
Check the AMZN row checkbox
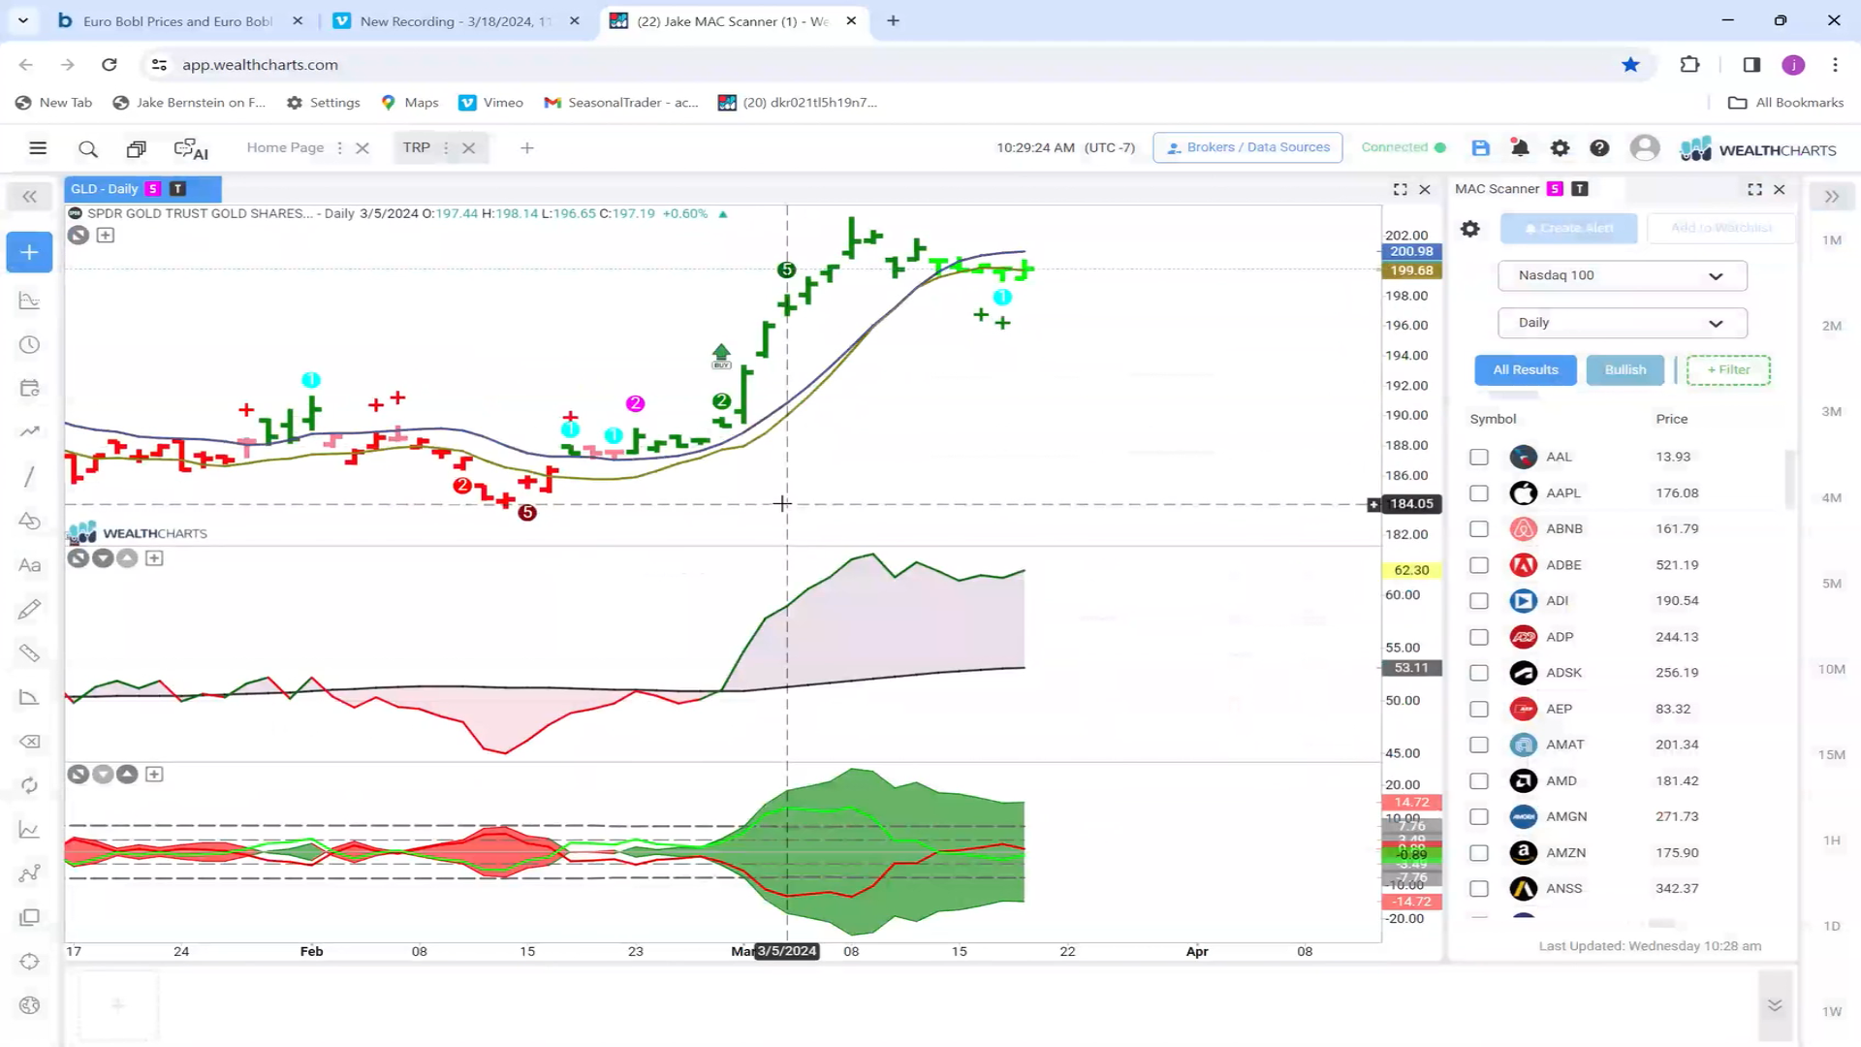[1479, 852]
